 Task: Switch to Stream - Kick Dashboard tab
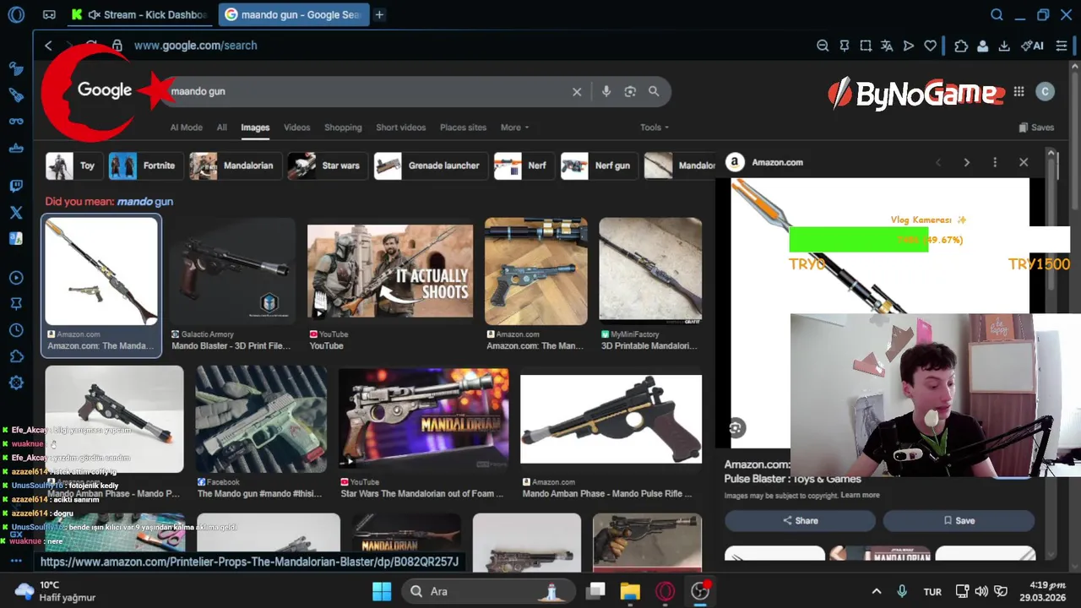[139, 14]
